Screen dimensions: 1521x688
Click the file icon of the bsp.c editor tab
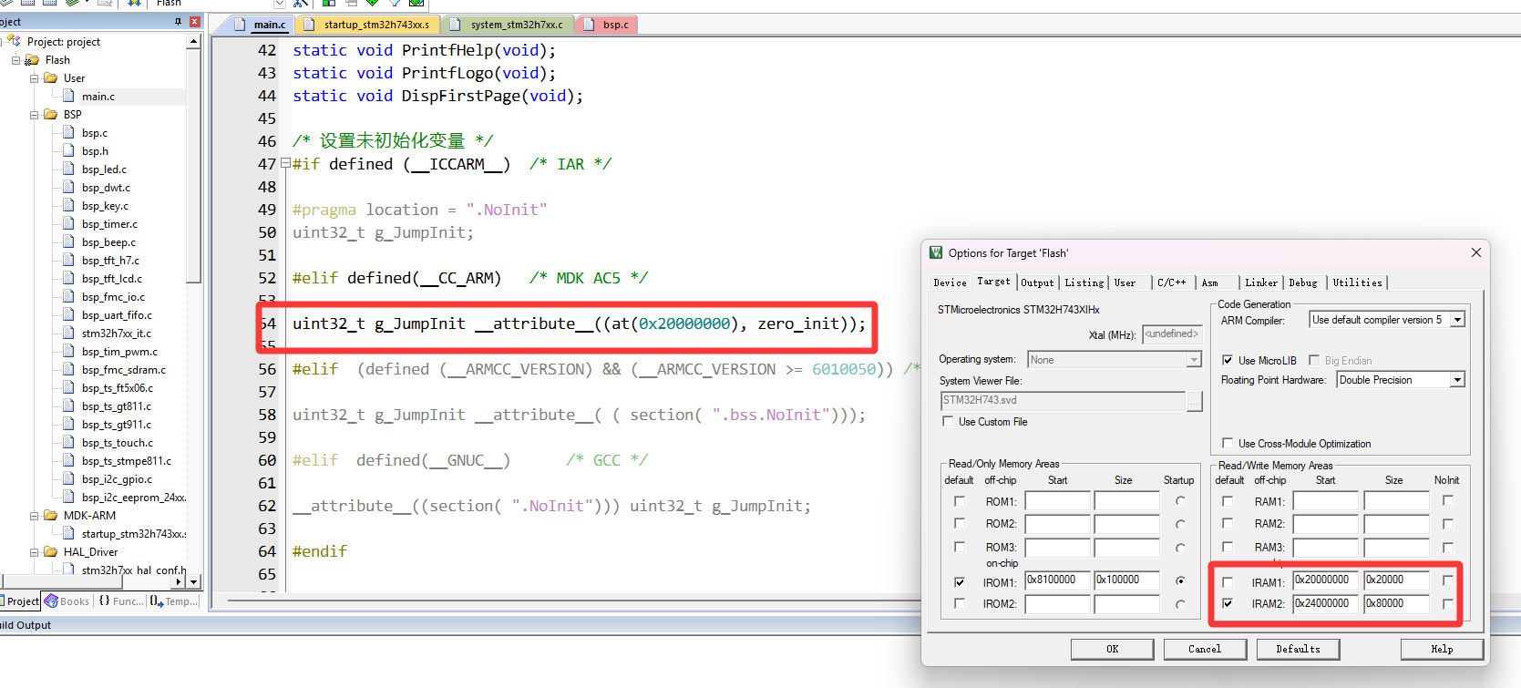click(x=589, y=25)
